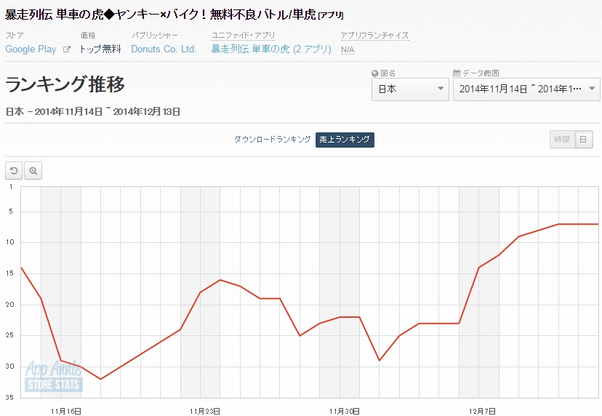This screenshot has height=416, width=602.
Task: Switch to the ダウンロードランキング tab
Action: click(x=272, y=140)
